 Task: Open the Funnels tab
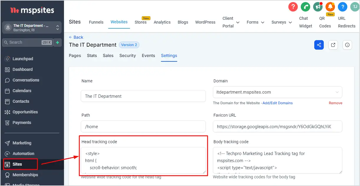(96, 22)
